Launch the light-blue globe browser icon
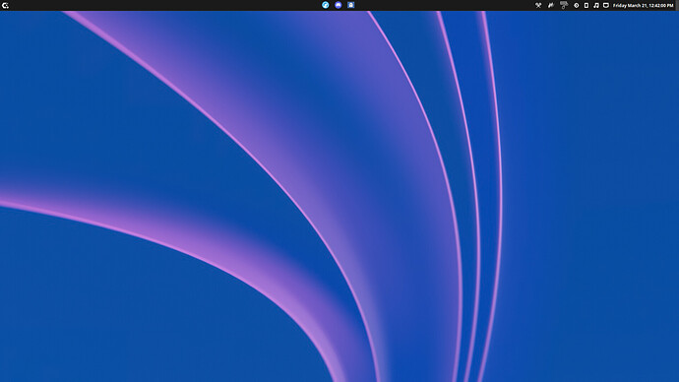Viewport: 679px width, 382px height. point(325,5)
